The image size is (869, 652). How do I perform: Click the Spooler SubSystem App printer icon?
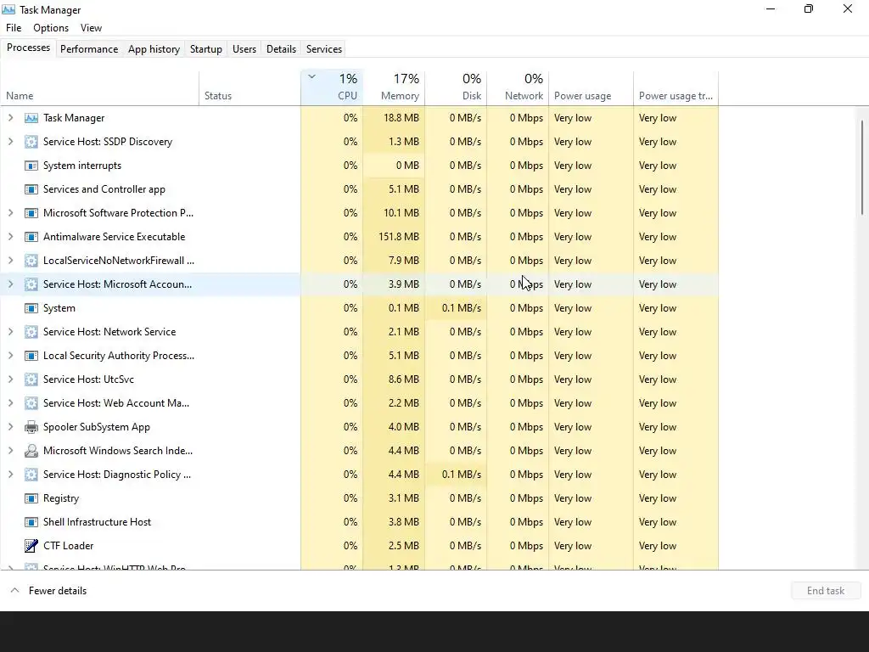click(x=31, y=428)
